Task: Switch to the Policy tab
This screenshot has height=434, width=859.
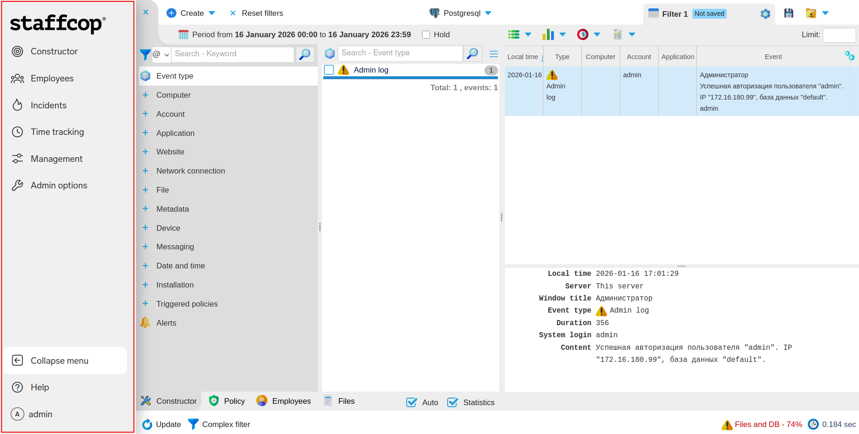Action: (x=227, y=401)
